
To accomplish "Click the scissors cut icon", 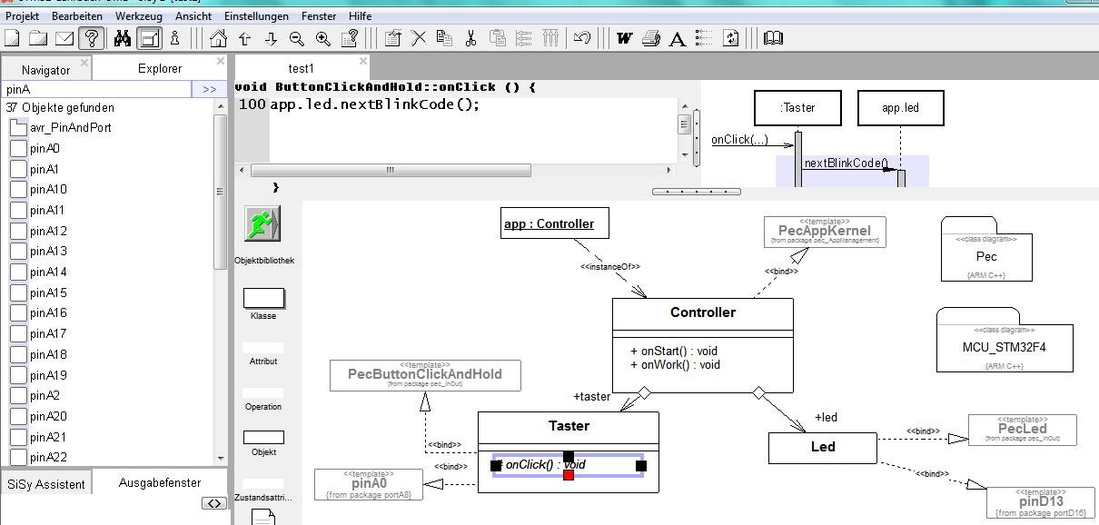I will 470,38.
